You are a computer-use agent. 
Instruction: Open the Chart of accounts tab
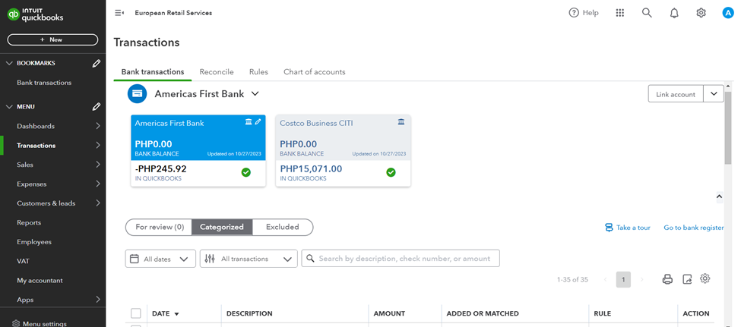pyautogui.click(x=314, y=72)
